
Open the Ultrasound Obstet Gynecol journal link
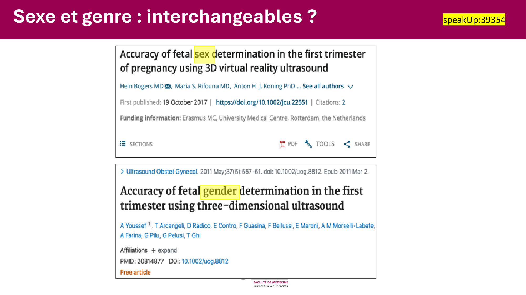coord(162,171)
